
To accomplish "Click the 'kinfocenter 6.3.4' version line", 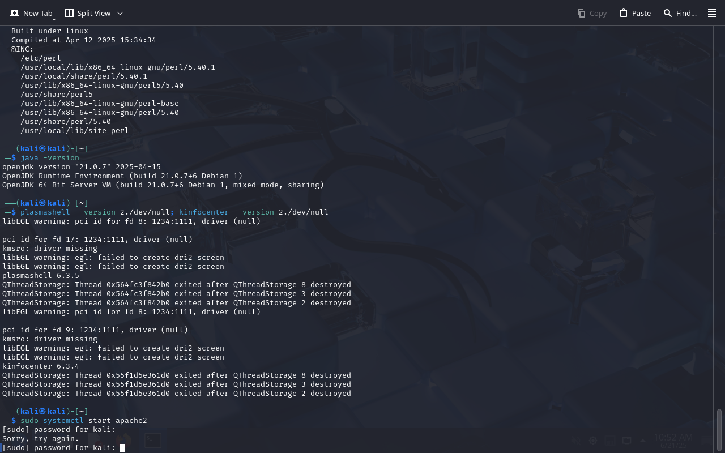I will 41,366.
